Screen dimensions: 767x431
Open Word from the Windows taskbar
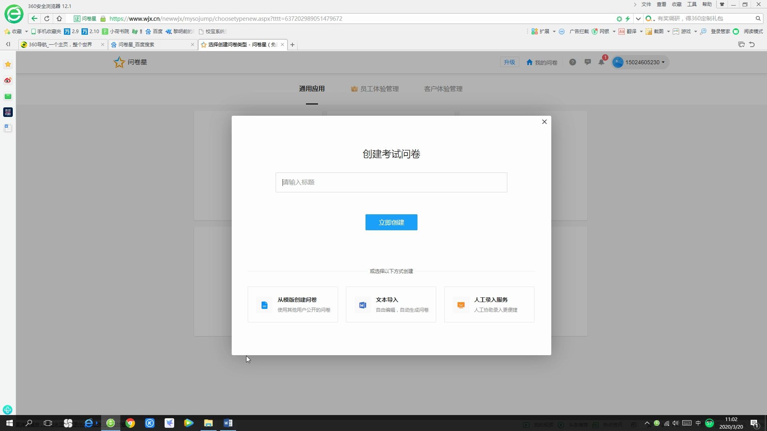(x=228, y=423)
